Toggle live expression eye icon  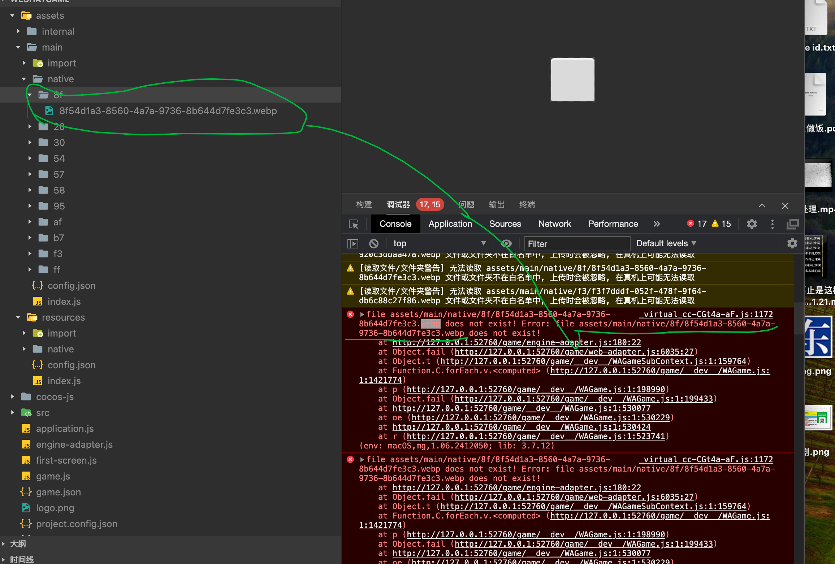[x=506, y=244]
